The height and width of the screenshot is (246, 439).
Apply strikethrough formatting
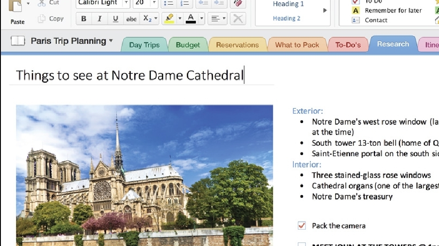[x=131, y=19]
